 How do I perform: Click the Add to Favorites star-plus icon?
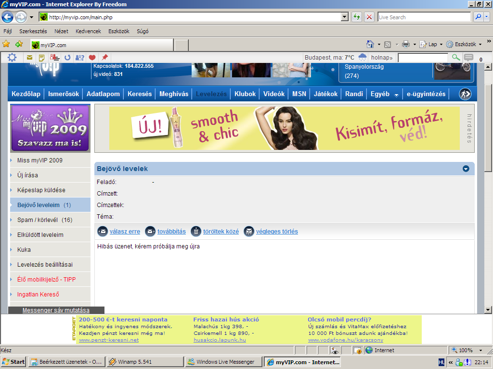(19, 44)
